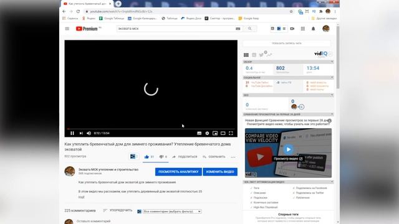Screen dimensions: 399x224
Task: Click Просмотр видео external link overlay
Action: [288, 159]
